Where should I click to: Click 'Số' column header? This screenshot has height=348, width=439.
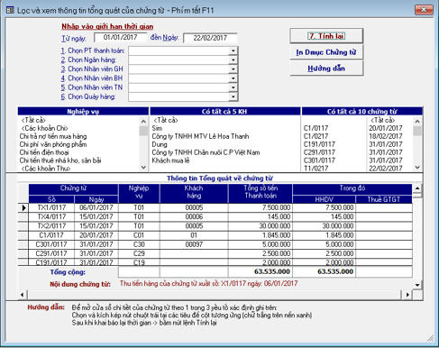[x=51, y=199]
